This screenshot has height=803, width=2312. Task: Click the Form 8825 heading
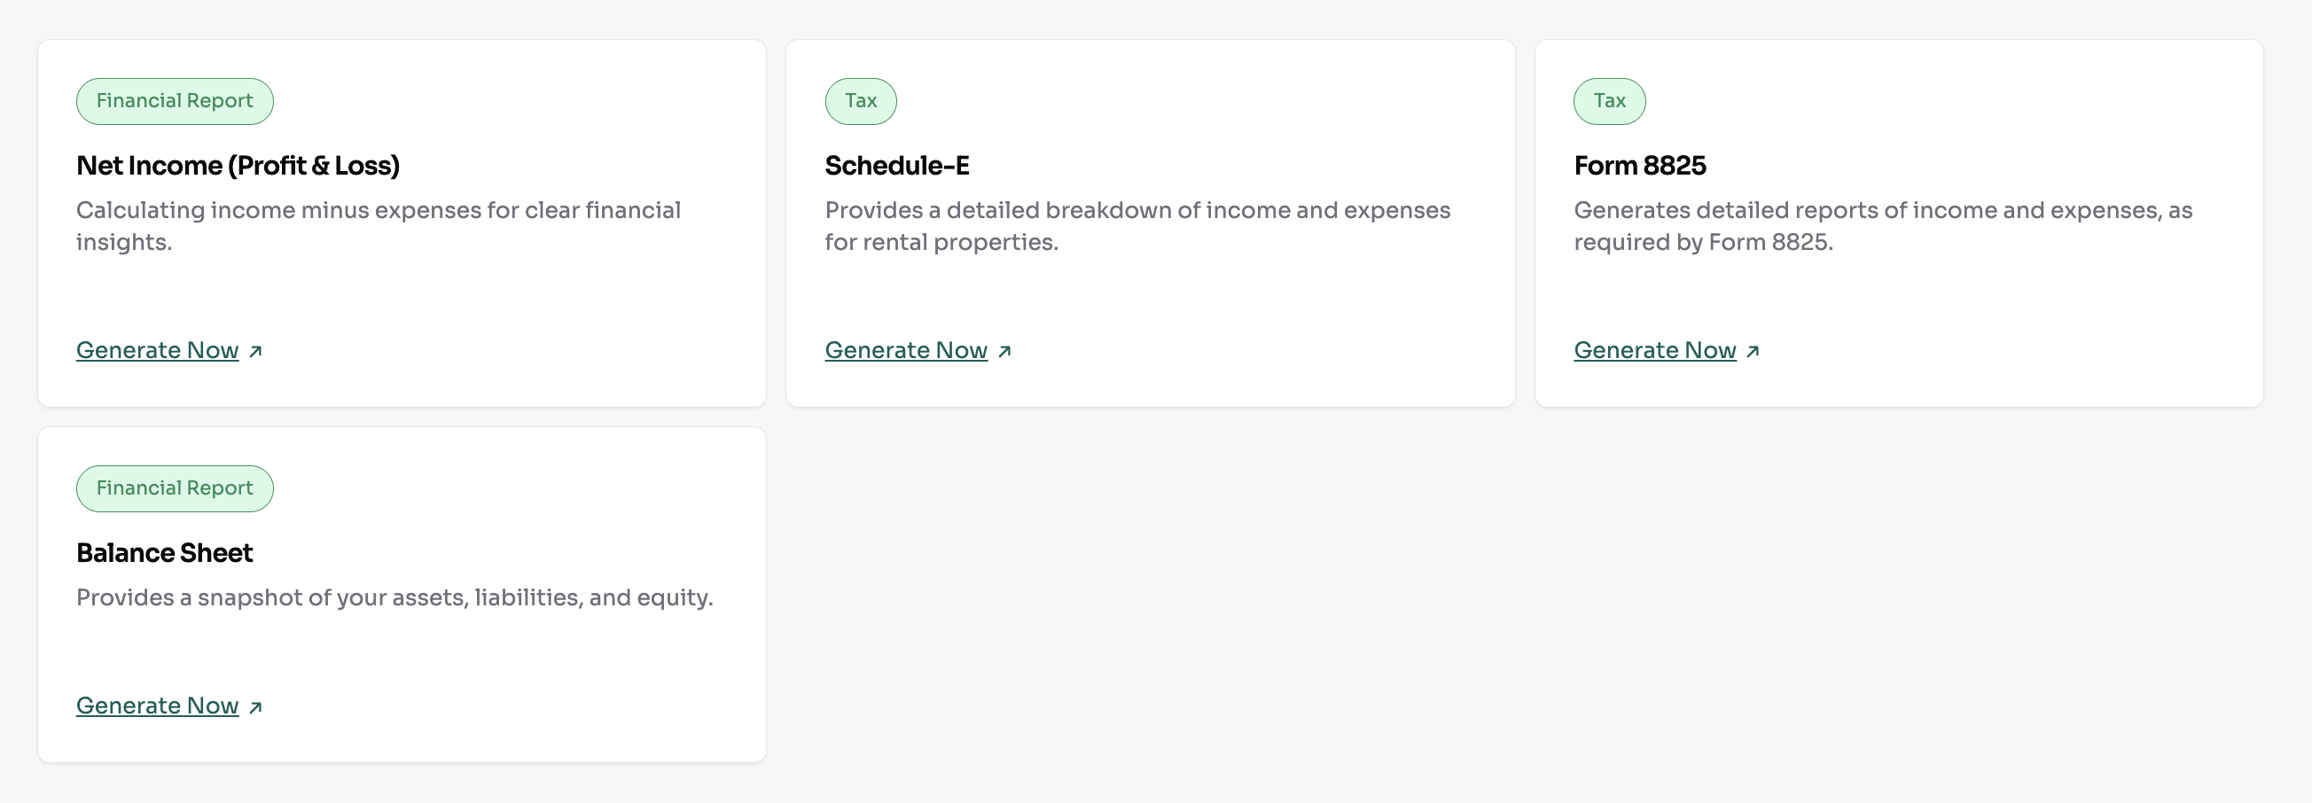[1640, 165]
